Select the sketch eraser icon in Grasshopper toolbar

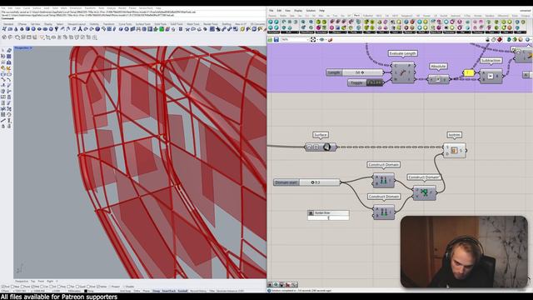pyautogui.click(x=330, y=40)
